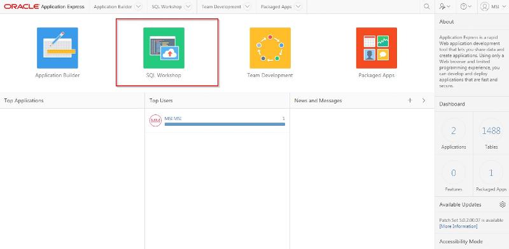Click the search magnifier icon

[427, 6]
